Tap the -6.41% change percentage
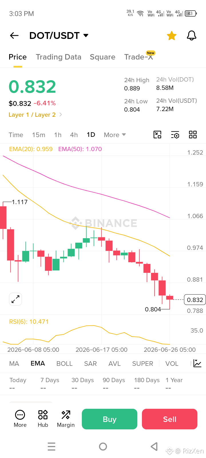The height and width of the screenshot is (458, 206). (45, 103)
